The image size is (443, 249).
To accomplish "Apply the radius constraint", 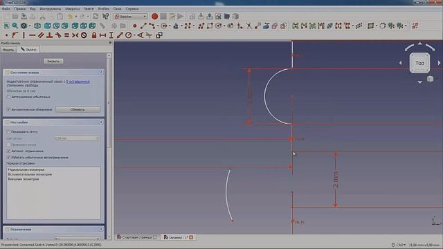I will point(129,35).
